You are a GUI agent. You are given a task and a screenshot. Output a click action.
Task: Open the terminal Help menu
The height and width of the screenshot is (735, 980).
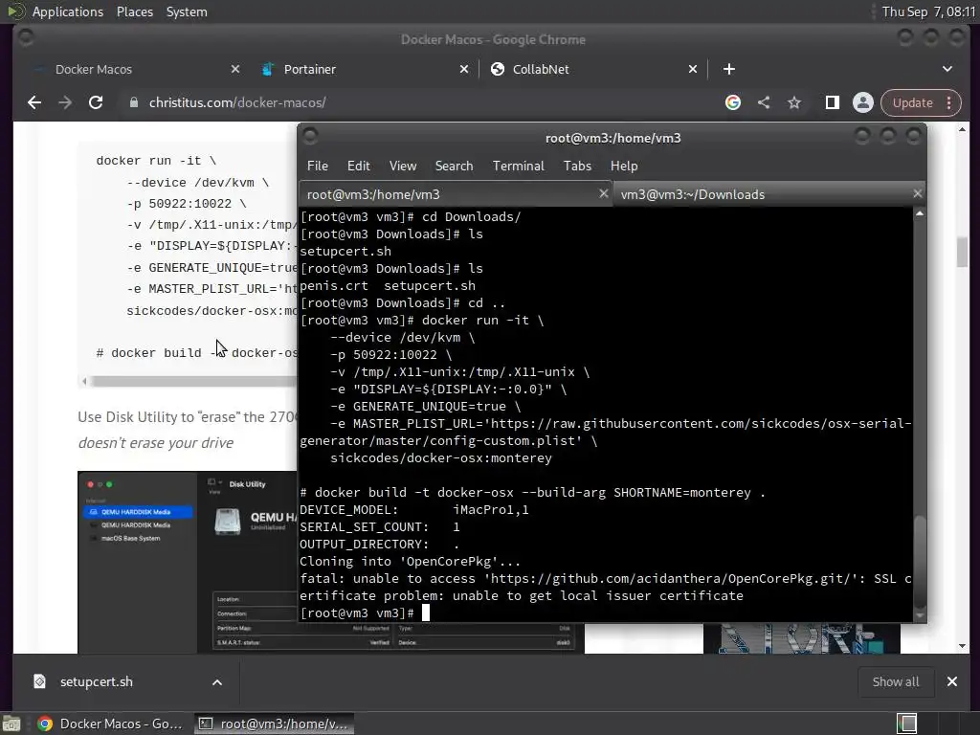pyautogui.click(x=624, y=166)
